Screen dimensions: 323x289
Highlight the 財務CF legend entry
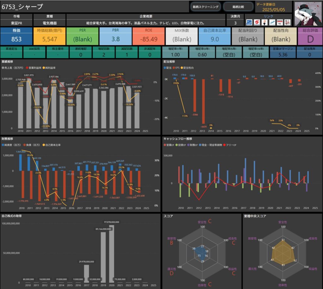coord(192,145)
